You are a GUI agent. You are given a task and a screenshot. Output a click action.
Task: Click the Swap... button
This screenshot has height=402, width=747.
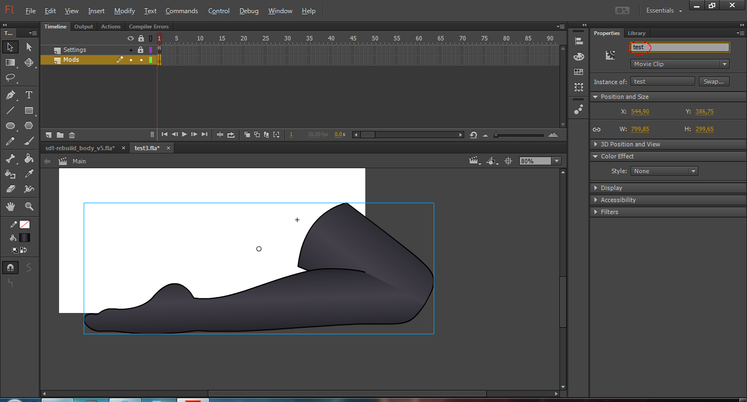pyautogui.click(x=713, y=81)
